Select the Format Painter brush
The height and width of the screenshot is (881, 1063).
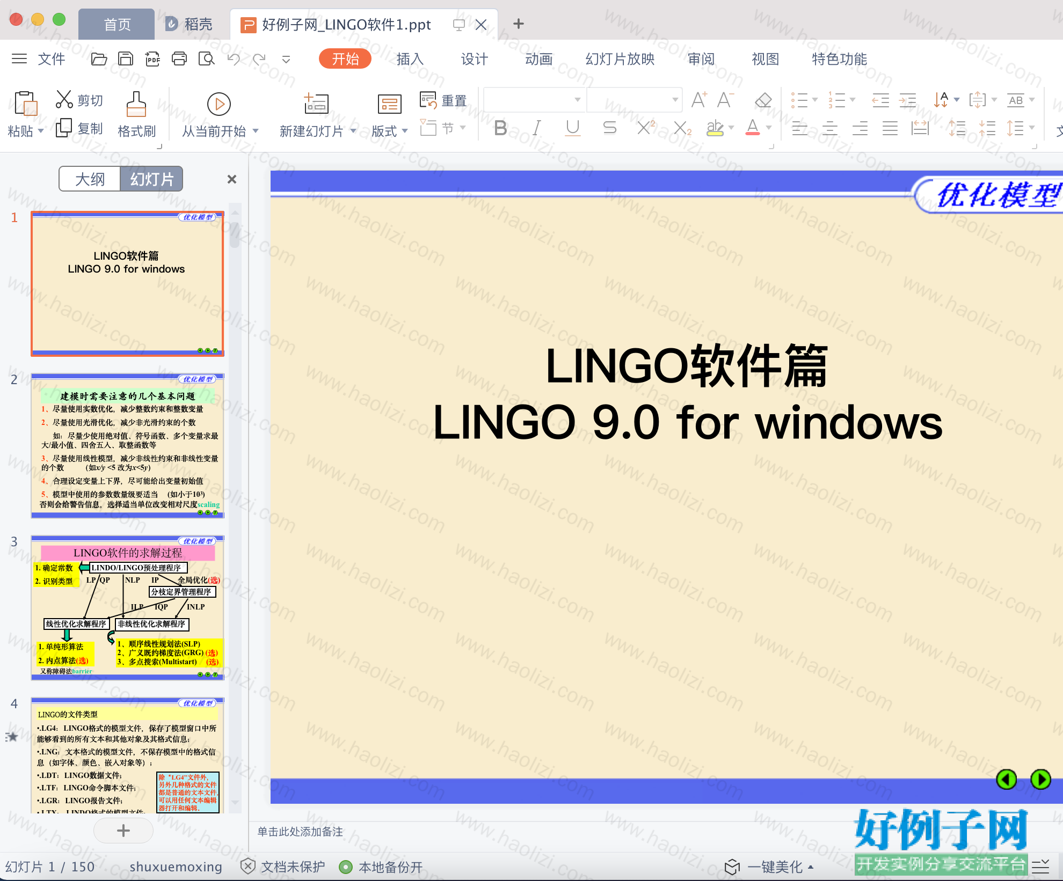tap(136, 104)
